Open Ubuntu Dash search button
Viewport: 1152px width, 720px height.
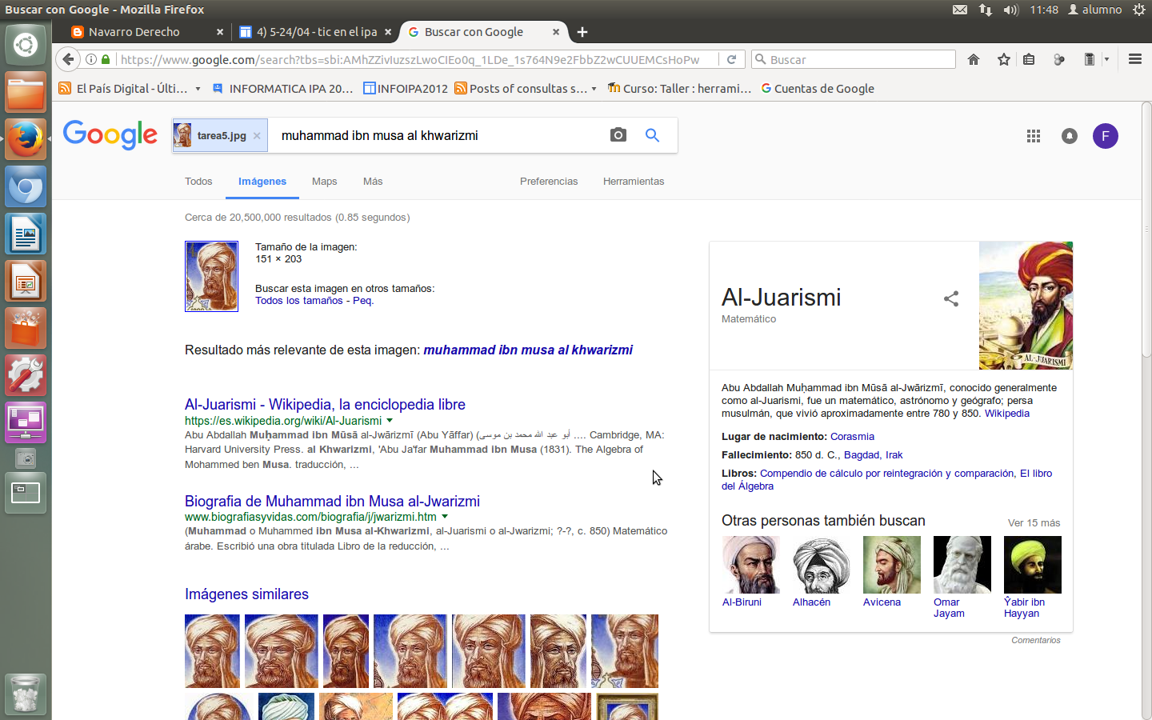pos(26,45)
